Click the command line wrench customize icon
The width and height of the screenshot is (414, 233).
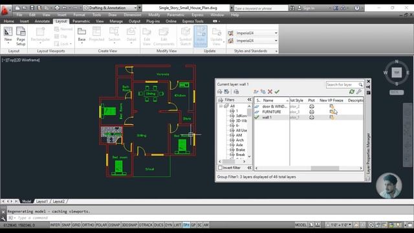3,218
